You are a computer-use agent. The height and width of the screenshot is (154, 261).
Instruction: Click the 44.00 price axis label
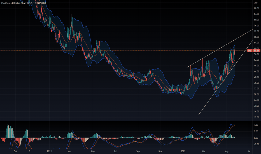click(x=257, y=71)
